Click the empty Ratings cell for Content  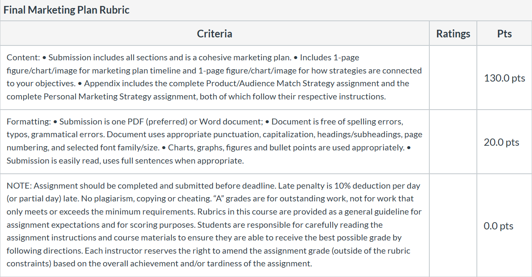click(453, 78)
